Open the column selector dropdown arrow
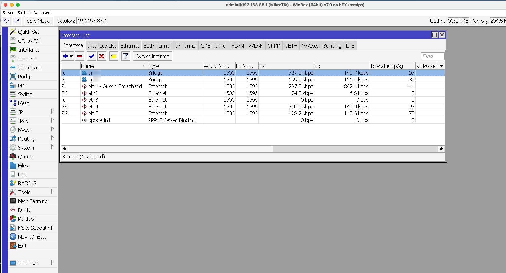The image size is (506, 273). coord(441,66)
